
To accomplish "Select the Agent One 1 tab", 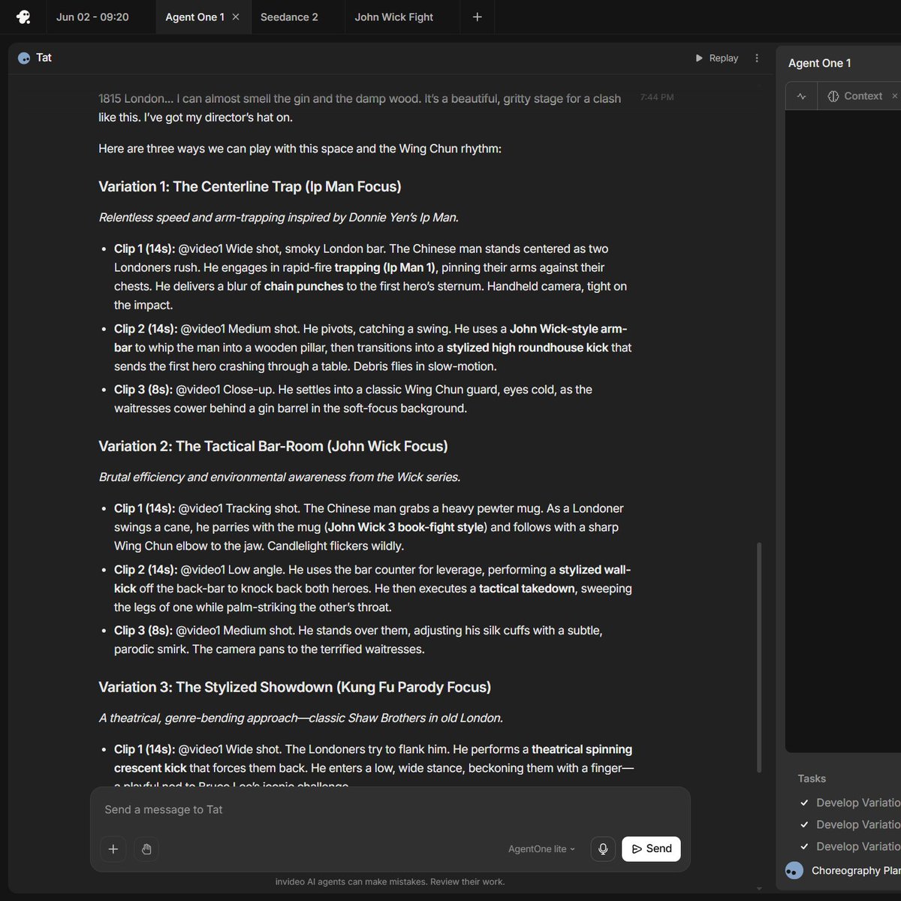I will point(194,17).
